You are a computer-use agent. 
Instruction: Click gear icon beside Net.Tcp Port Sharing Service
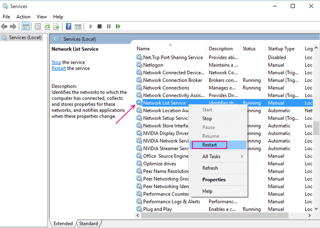(x=139, y=57)
